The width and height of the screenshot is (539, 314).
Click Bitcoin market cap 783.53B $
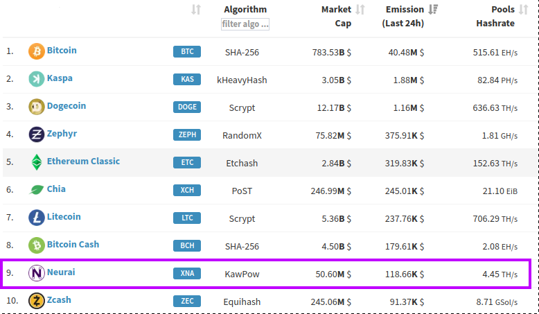pos(332,52)
